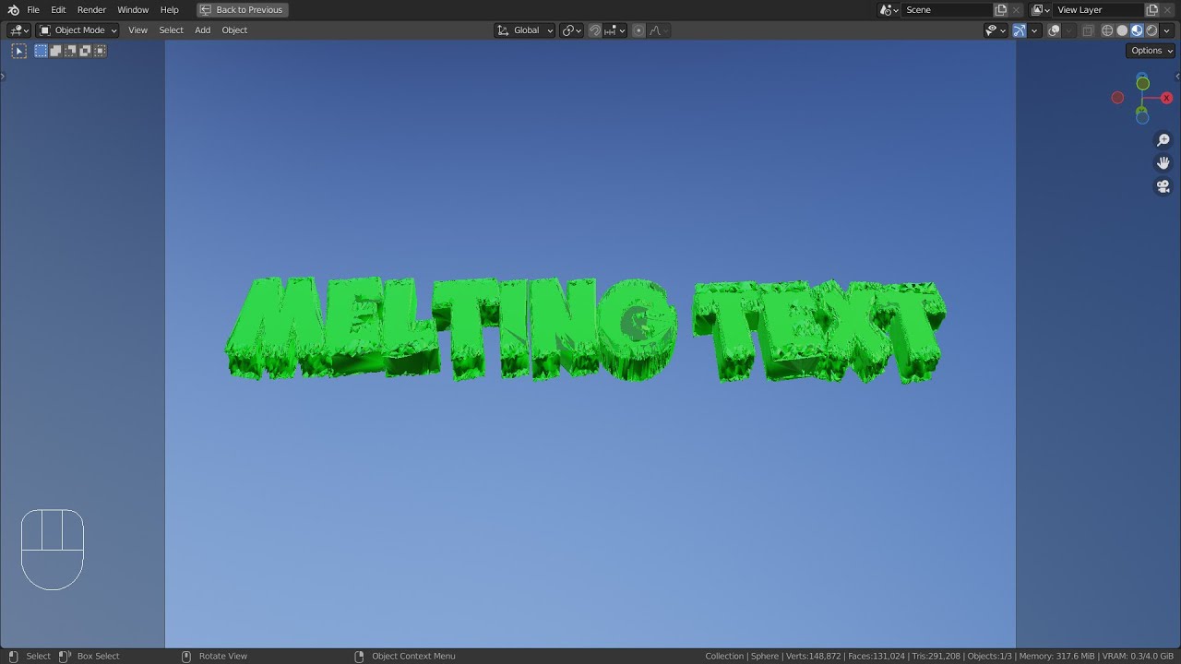Open the pivot point dropdown
Viewport: 1181px width, 664px height.
click(x=572, y=30)
